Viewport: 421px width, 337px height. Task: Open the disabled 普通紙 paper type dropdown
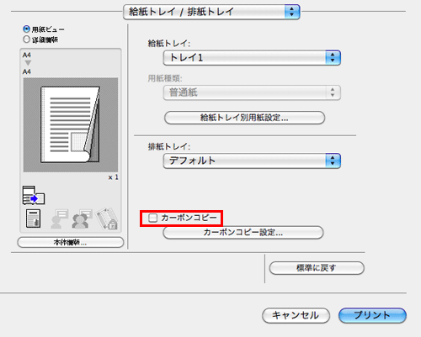pos(252,92)
